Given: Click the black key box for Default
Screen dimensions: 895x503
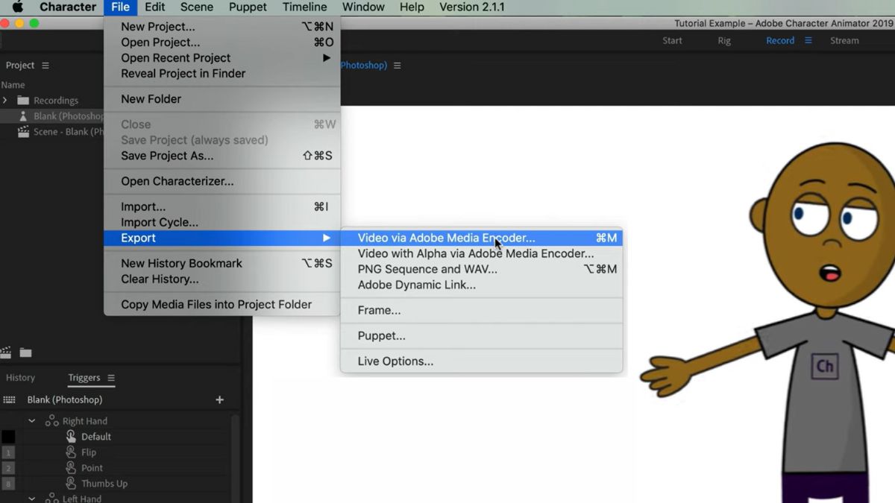Looking at the screenshot, I should click(8, 437).
